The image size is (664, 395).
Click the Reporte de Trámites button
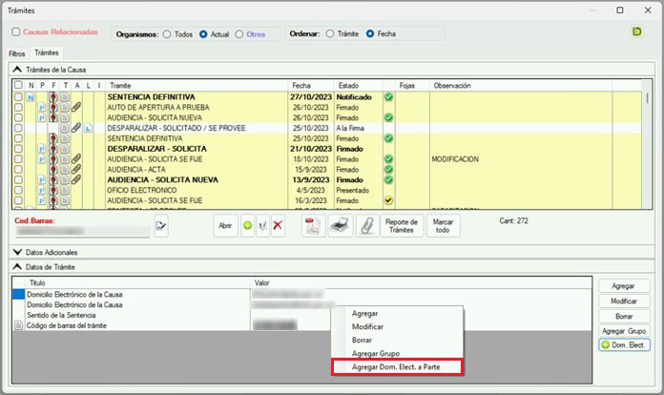pos(401,226)
